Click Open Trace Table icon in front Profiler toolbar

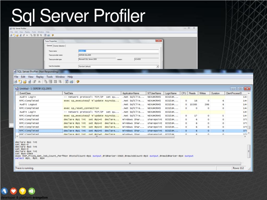pos(29,82)
